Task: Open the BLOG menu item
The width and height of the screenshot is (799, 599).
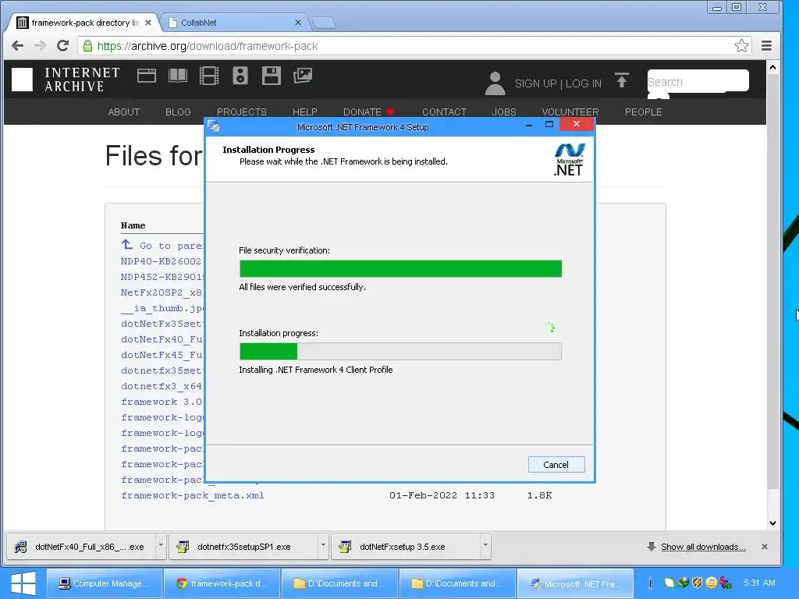Action: tap(178, 112)
